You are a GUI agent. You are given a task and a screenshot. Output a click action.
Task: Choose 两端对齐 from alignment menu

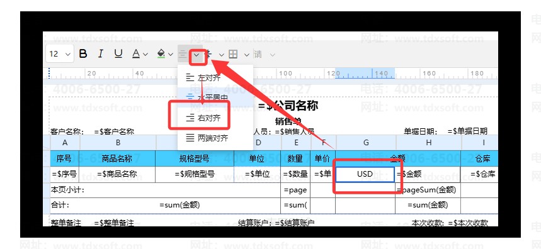coord(215,138)
